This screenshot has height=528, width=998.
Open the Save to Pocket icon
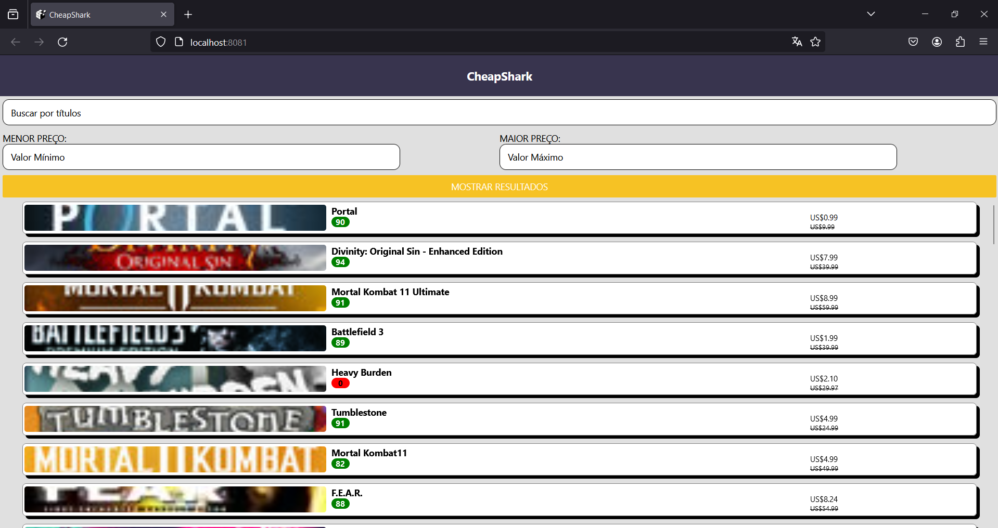[x=913, y=42]
